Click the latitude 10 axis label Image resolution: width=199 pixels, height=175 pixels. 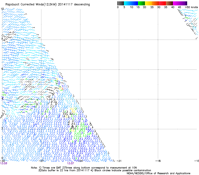pos(2,9)
